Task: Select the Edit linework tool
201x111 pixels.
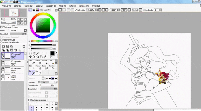Action: [x=32, y=67]
